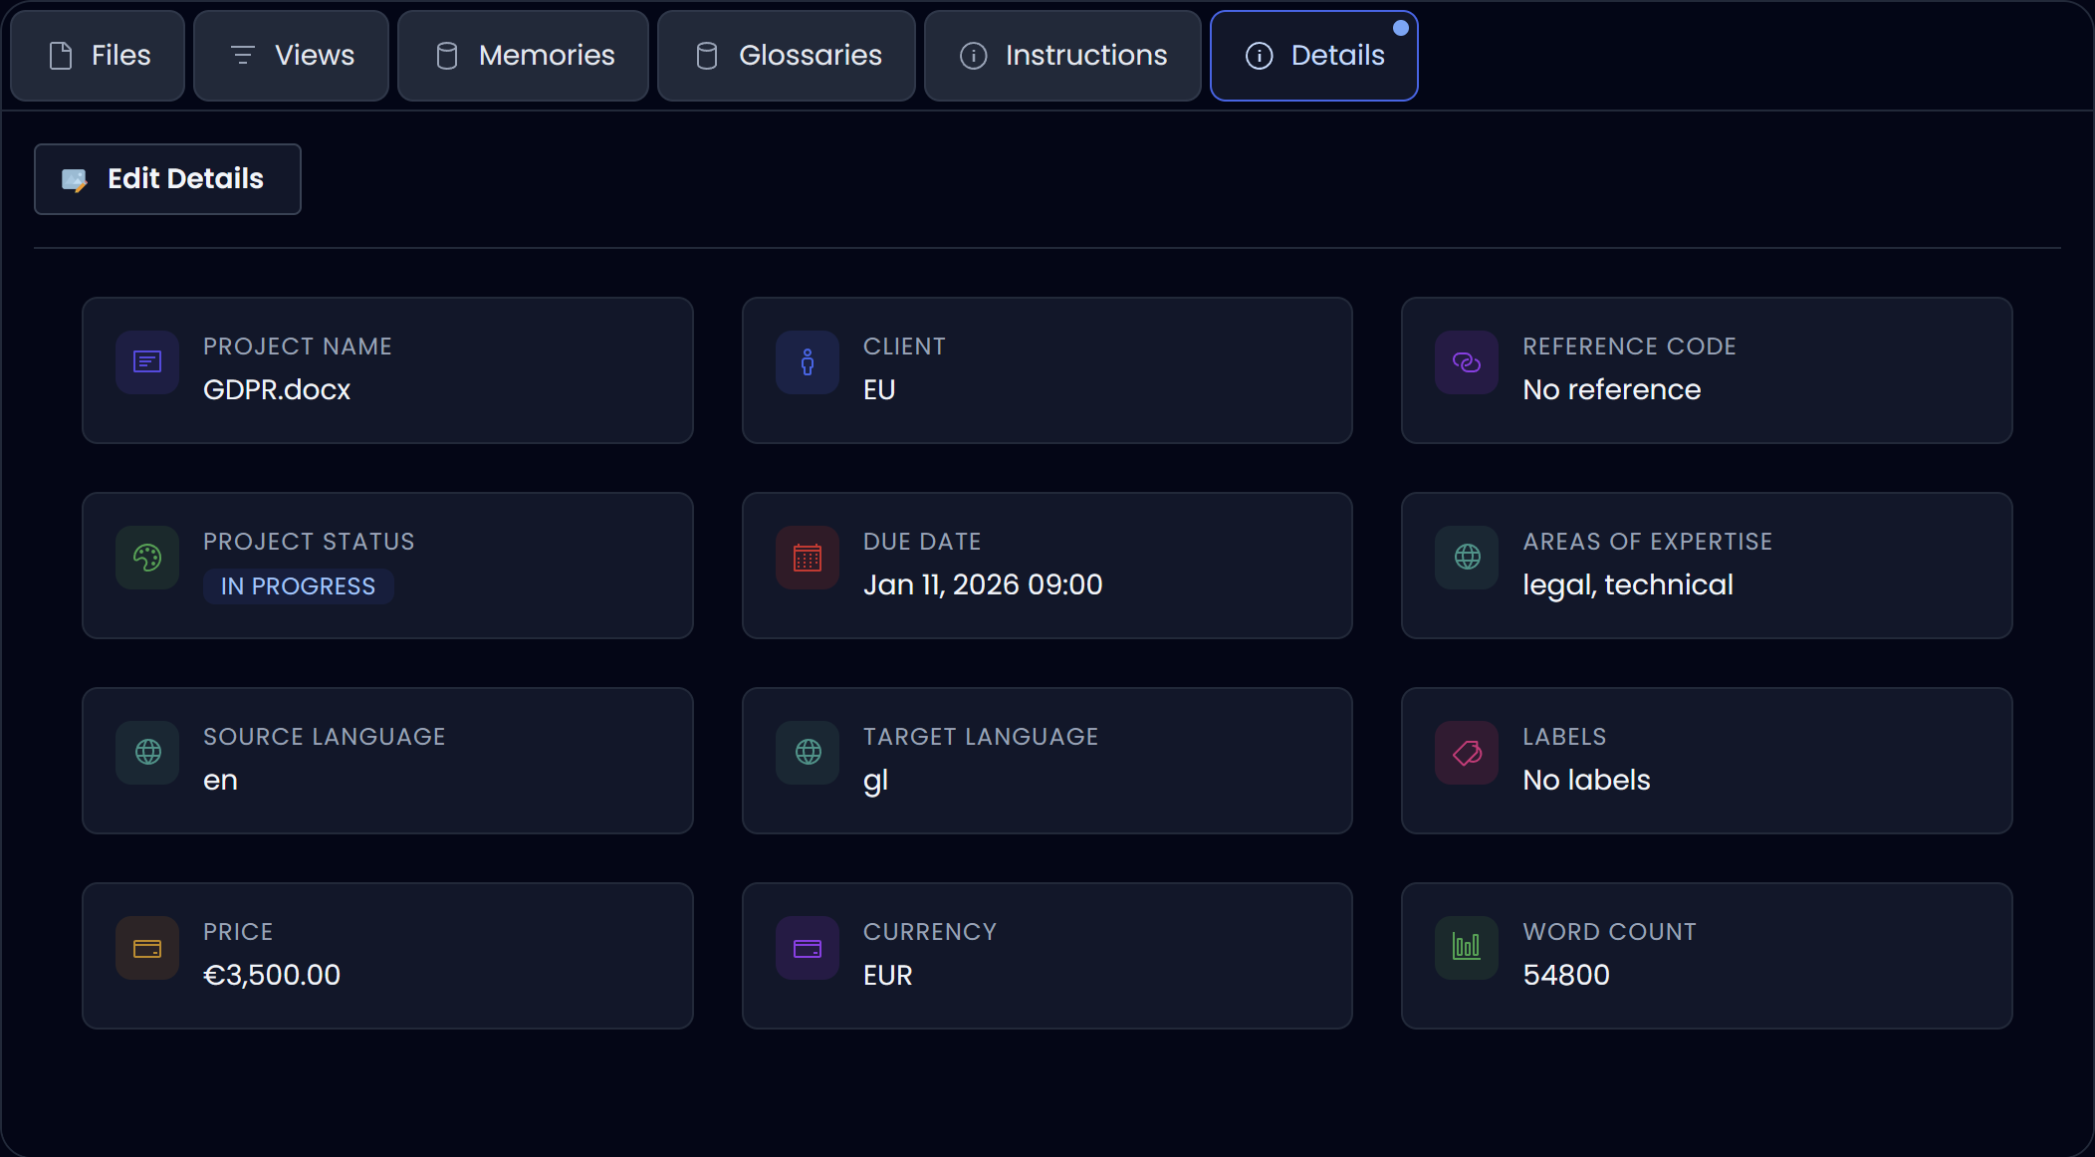Click the Project Status palette icon
This screenshot has width=2095, height=1157.
pos(147,558)
